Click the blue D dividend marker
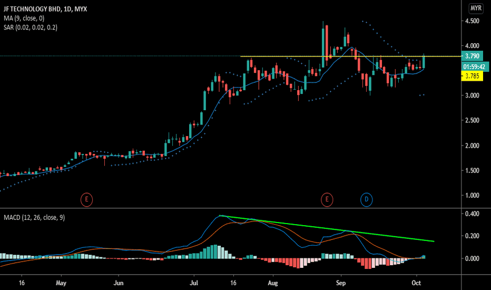This screenshot has width=491, height=290. [366, 199]
